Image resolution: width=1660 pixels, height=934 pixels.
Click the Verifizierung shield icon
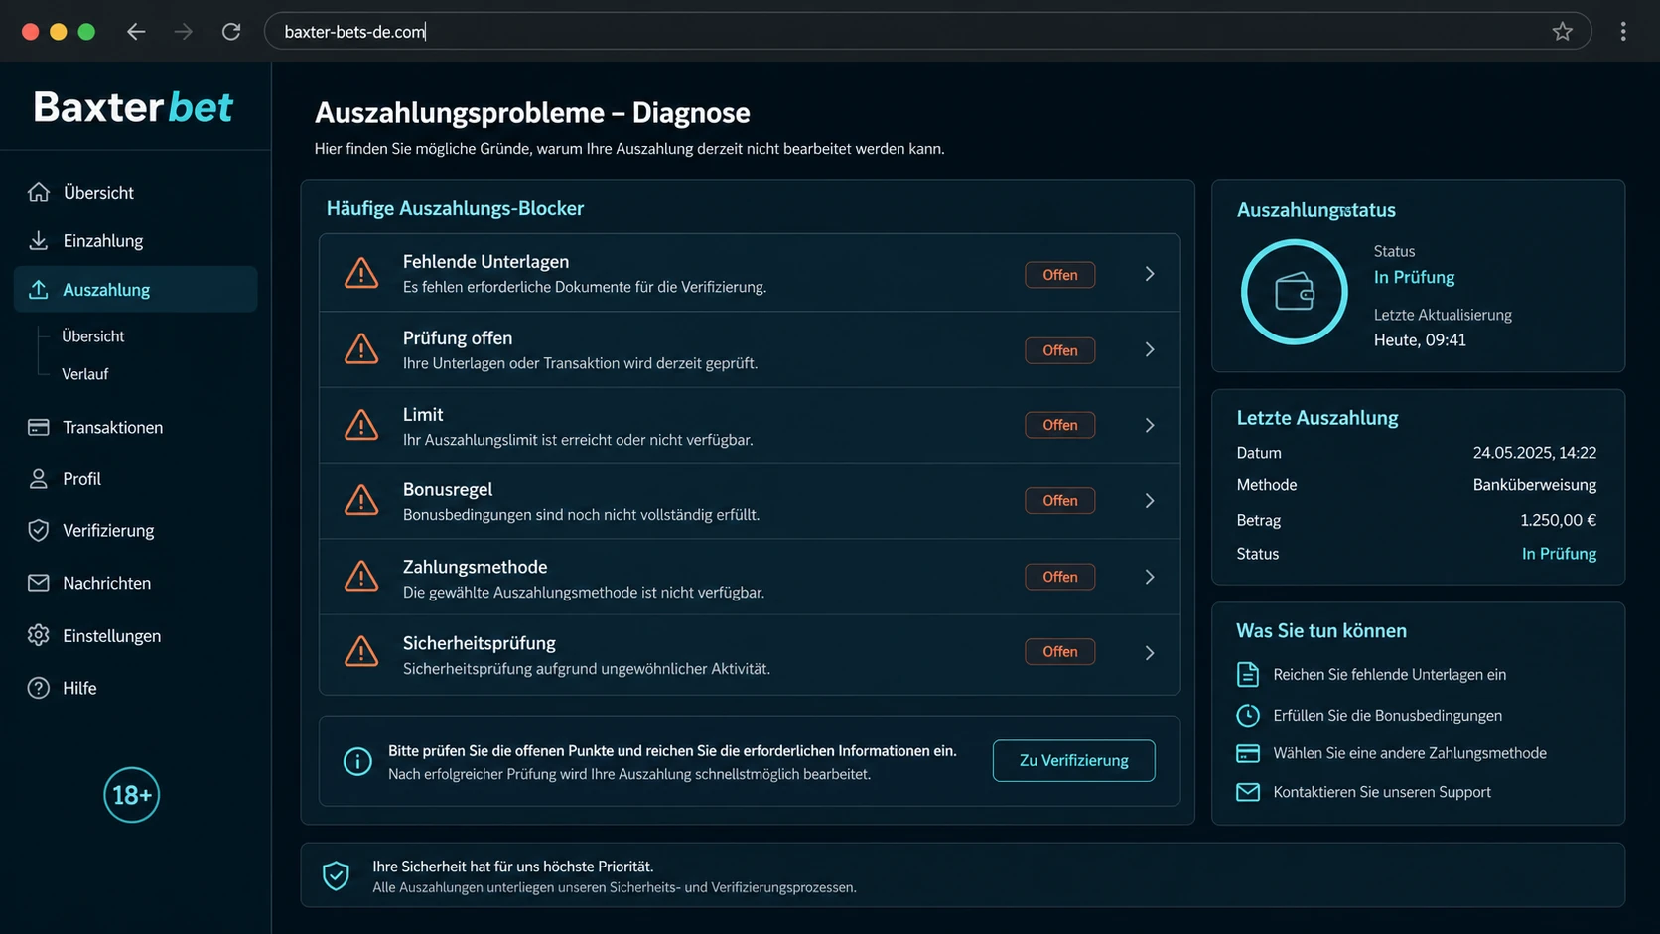click(x=39, y=530)
